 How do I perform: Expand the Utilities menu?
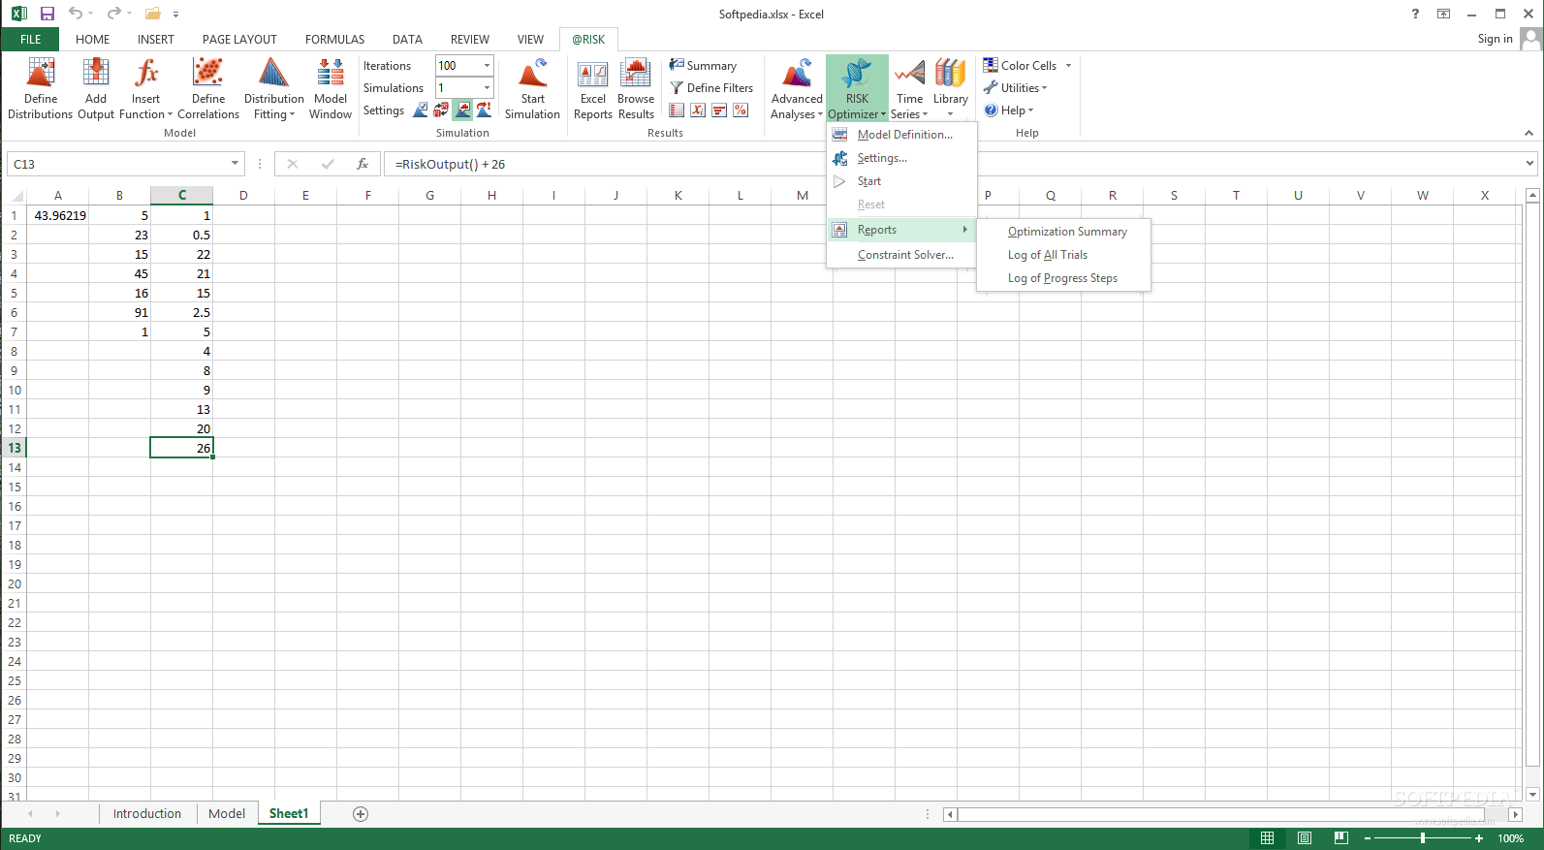pyautogui.click(x=1016, y=88)
